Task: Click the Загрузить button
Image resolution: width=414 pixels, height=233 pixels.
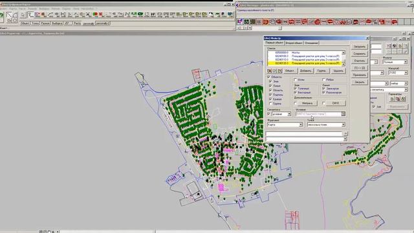Action: (360, 47)
